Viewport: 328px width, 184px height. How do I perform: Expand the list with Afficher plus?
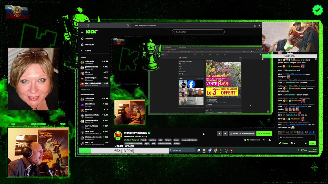(85, 90)
